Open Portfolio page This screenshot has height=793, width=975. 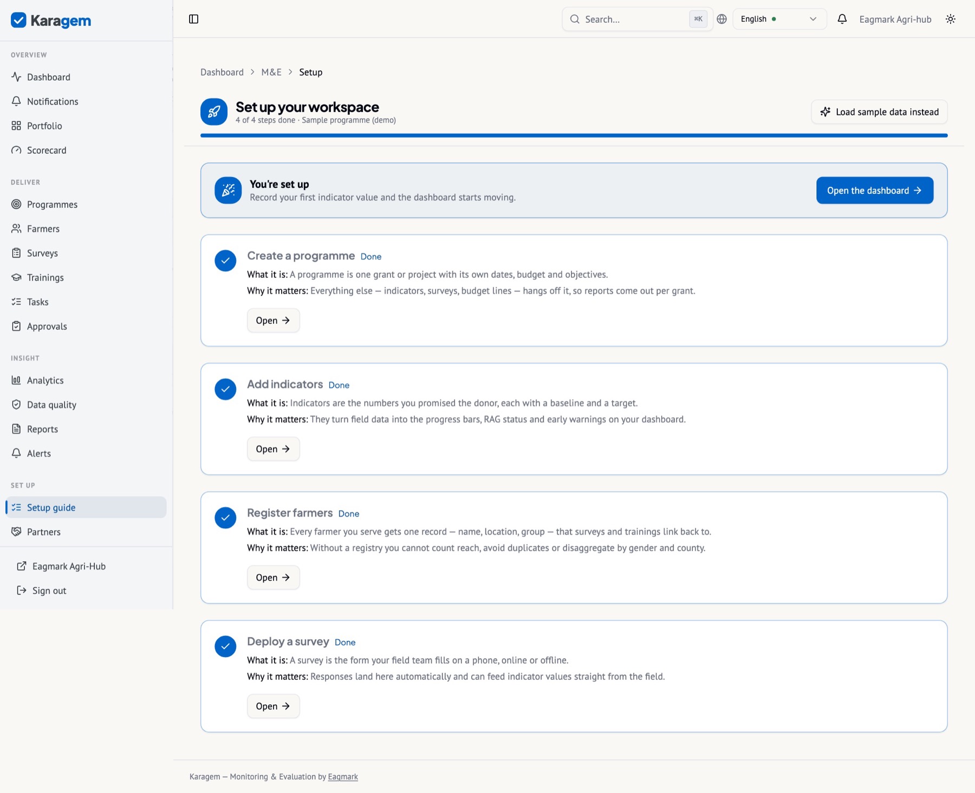(86, 126)
